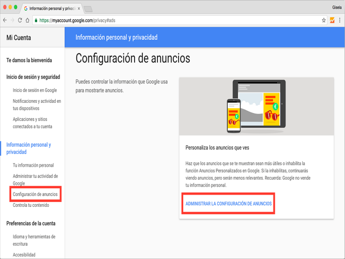Close the Información personal tab
This screenshot has height=259, width=345.
point(79,8)
